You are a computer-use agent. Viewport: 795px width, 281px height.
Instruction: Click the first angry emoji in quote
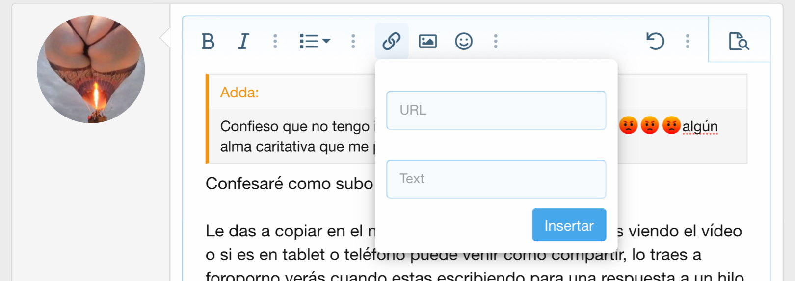click(x=628, y=125)
